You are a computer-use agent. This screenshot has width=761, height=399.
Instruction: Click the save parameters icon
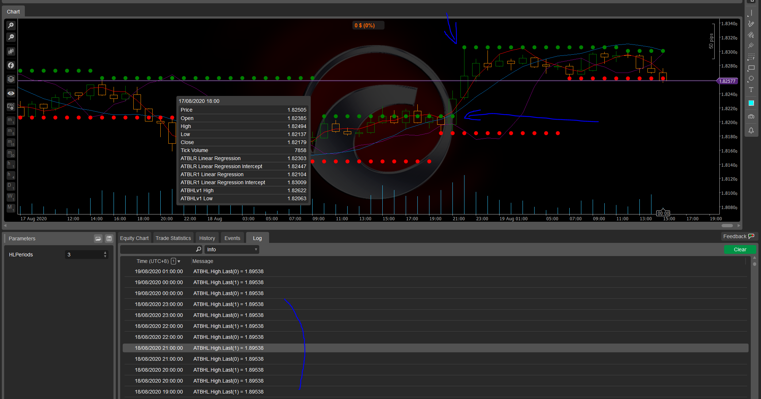109,239
